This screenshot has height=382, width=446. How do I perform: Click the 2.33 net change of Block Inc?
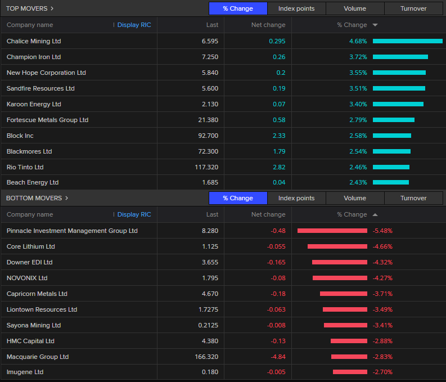[x=279, y=136]
